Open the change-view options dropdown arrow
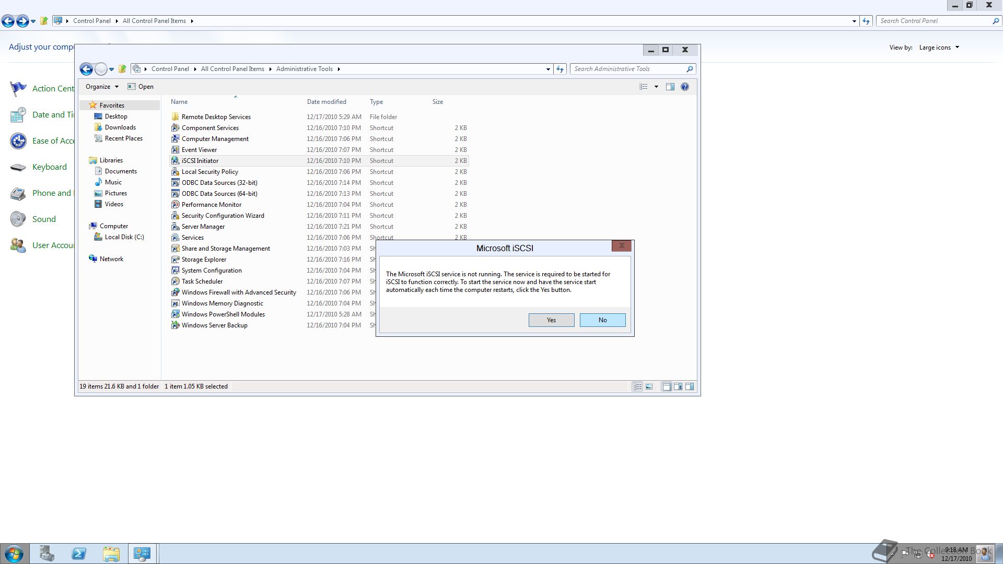Viewport: 1003px width, 564px height. 656,87
